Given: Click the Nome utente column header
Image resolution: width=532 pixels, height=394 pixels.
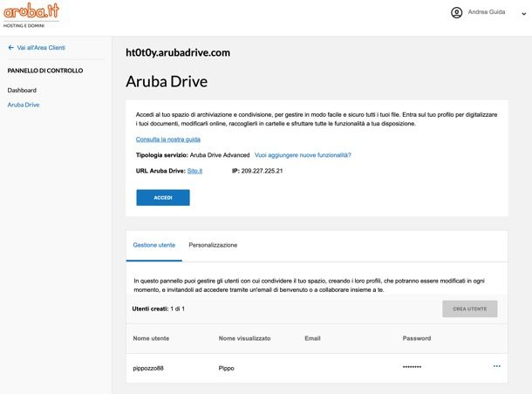Looking at the screenshot, I should pyautogui.click(x=151, y=338).
